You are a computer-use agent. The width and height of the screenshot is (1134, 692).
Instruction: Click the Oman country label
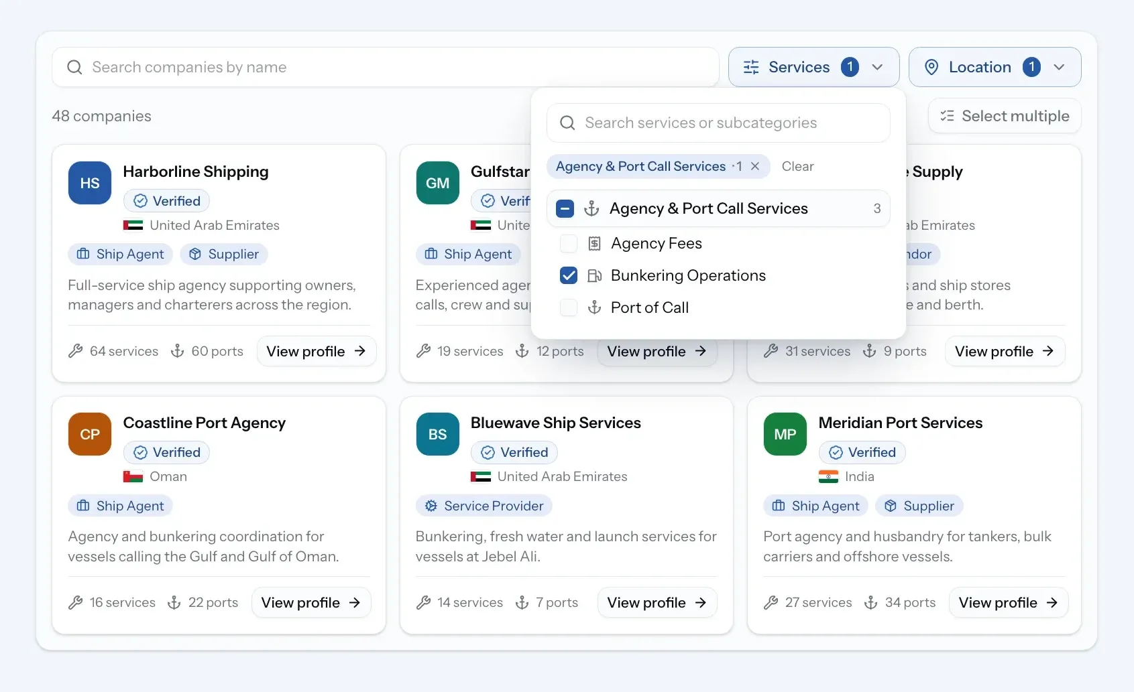tap(168, 476)
